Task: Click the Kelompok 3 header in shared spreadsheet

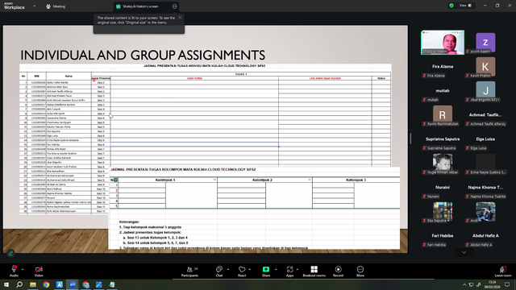Action: pos(356,180)
